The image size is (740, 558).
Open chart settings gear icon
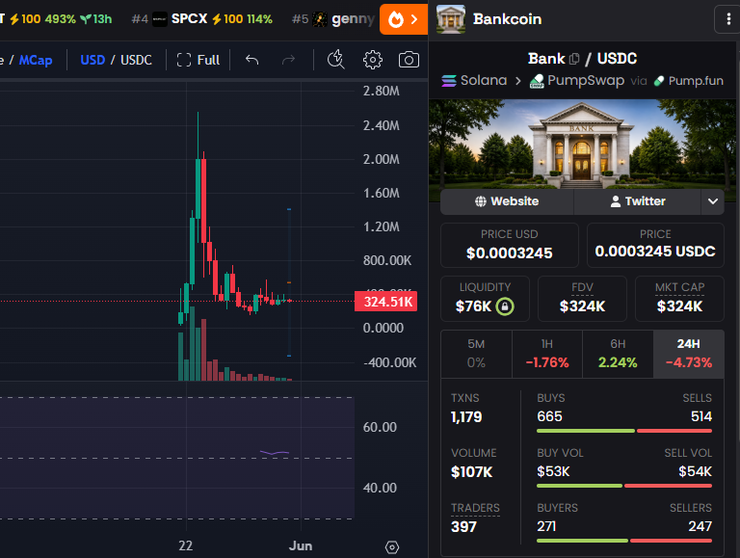coord(372,60)
